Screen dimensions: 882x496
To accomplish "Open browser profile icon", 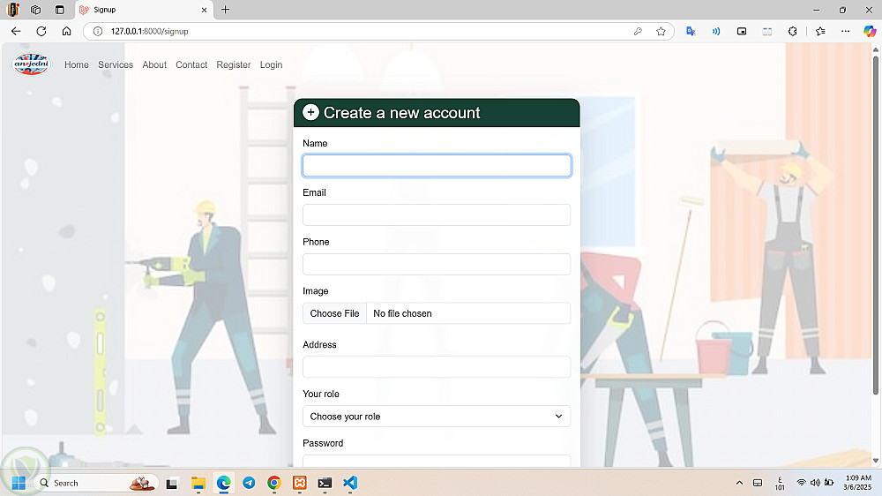I will point(13,10).
